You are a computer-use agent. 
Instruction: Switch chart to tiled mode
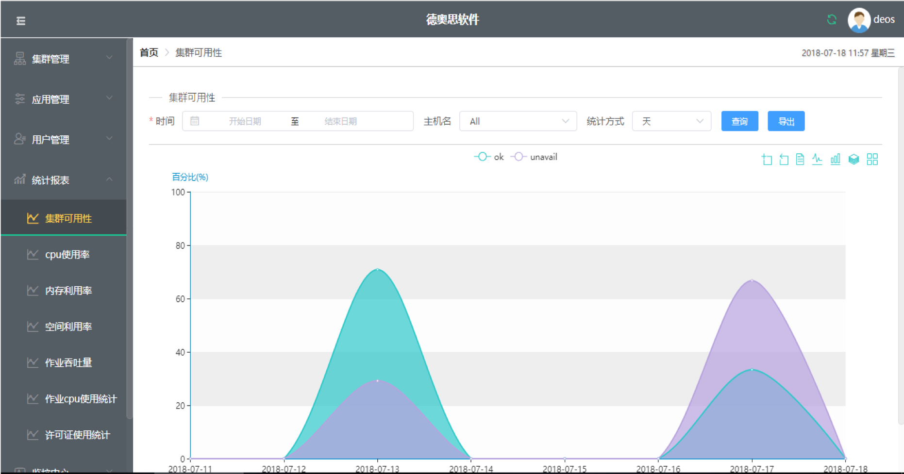click(872, 159)
